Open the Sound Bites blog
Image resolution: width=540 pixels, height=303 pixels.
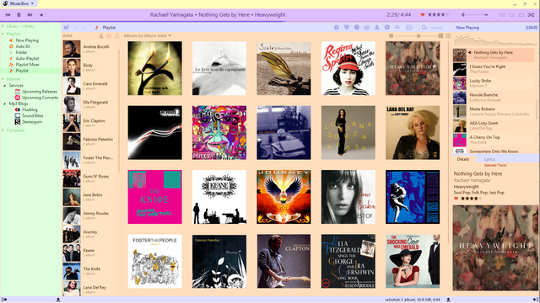tap(32, 116)
